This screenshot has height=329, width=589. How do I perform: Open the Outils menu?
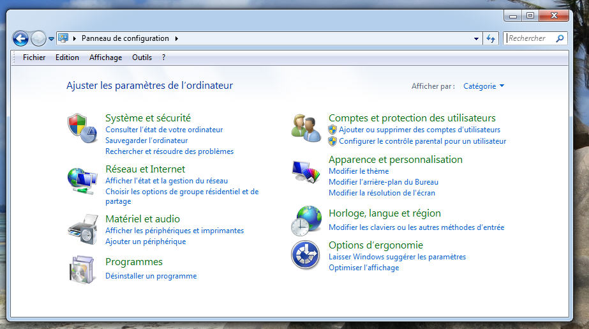pyautogui.click(x=142, y=57)
